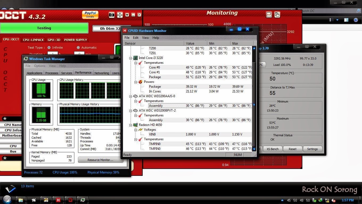Click the Monitoring detach-windows icon

coord(277,15)
